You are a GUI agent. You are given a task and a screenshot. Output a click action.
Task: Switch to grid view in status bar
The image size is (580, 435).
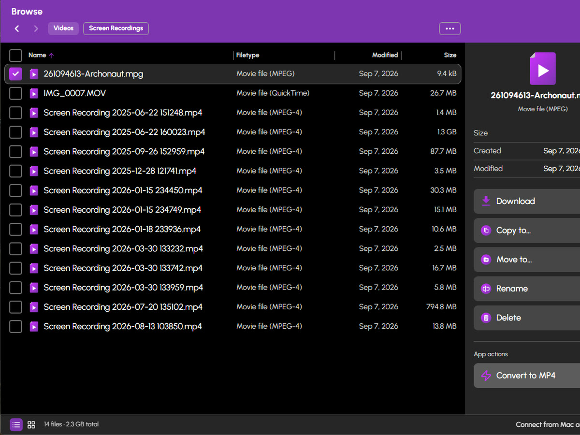pos(31,425)
